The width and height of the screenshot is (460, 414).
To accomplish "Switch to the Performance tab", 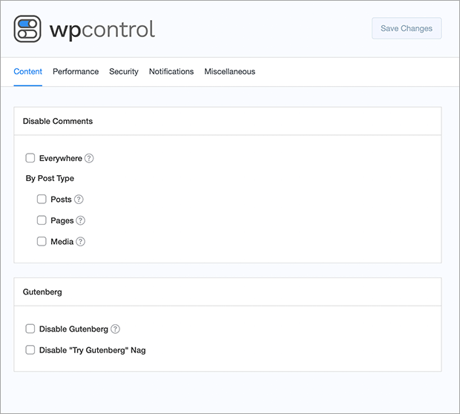I will (x=76, y=71).
